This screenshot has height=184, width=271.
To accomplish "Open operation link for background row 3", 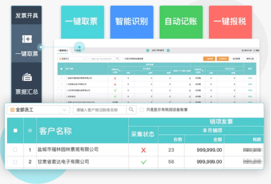I will pyautogui.click(x=250, y=90).
